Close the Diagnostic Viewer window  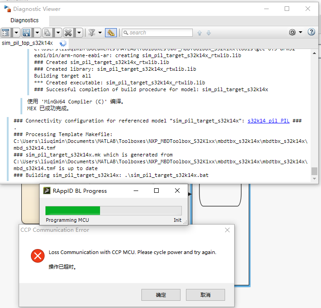click(308, 9)
